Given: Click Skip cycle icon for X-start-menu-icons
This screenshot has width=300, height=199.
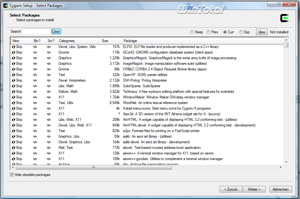Looking at the screenshot, I should click(14, 108).
